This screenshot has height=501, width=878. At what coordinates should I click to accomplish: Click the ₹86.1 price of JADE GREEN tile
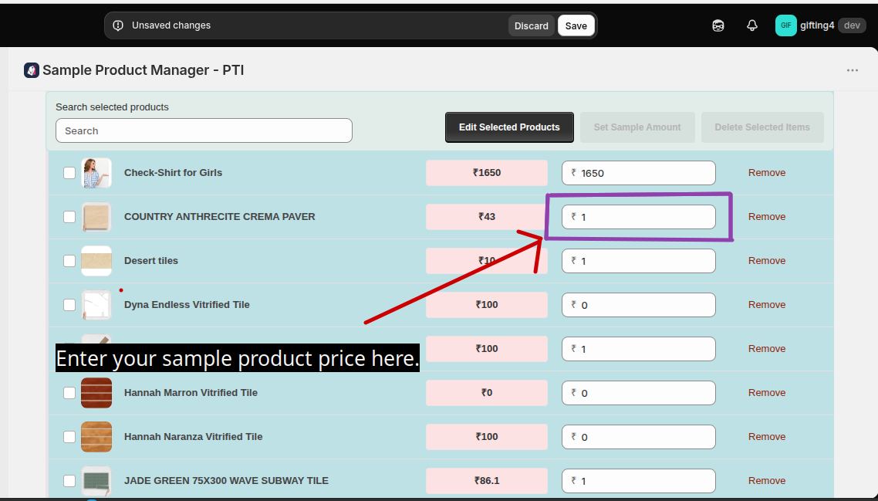487,481
